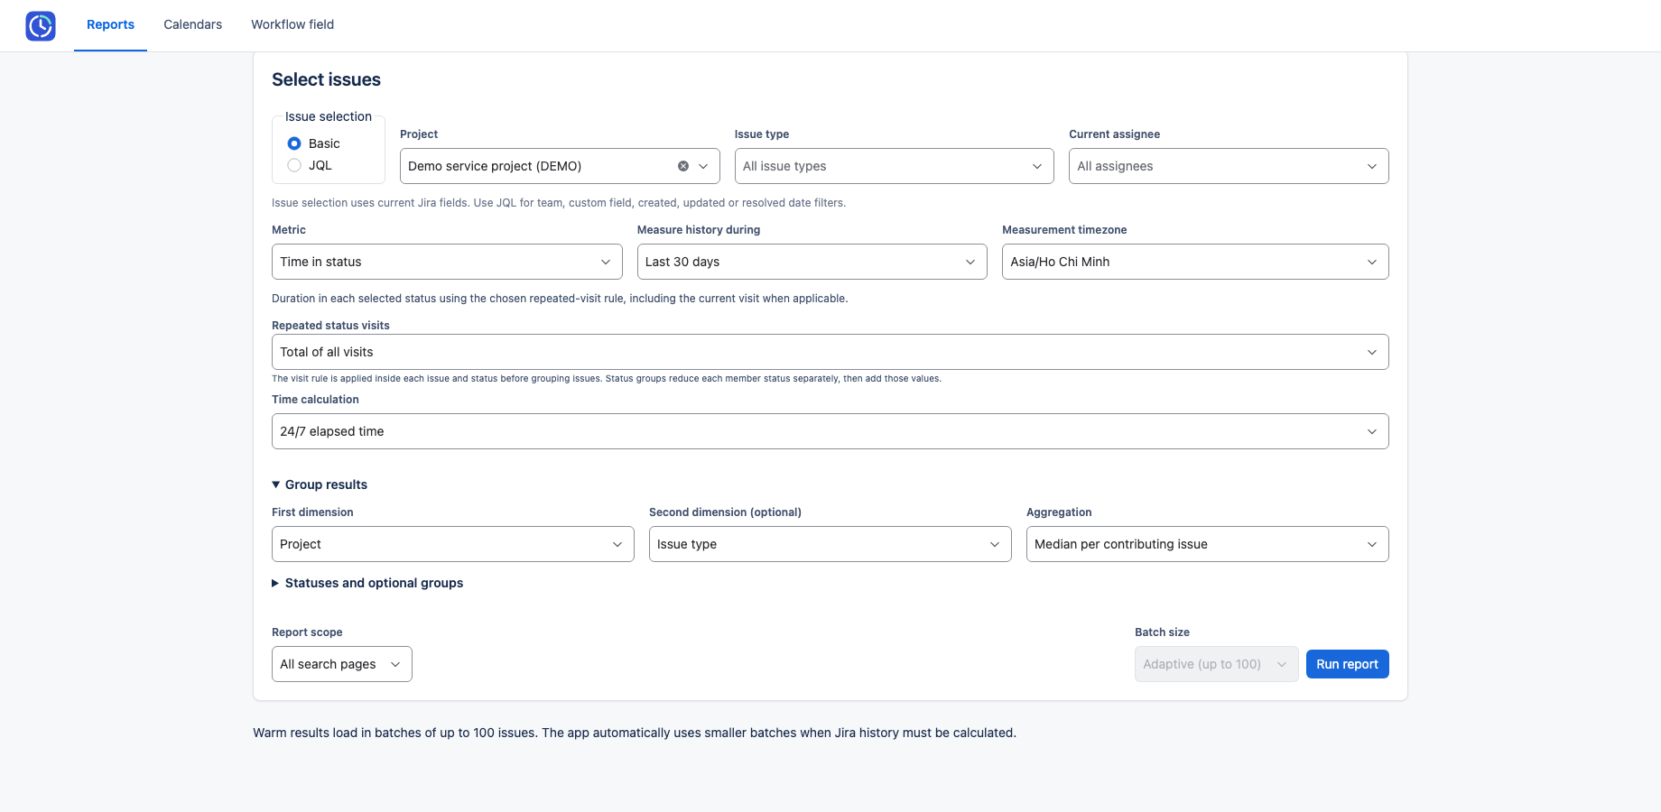Click the disabled Batch size dropdown
Screen dimensions: 1661x812
pos(1216,664)
